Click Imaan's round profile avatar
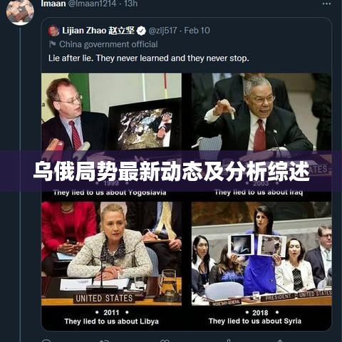 click(x=20, y=11)
